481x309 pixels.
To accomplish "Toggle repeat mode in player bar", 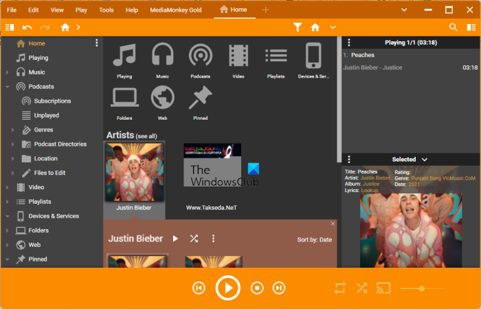I will (340, 288).
